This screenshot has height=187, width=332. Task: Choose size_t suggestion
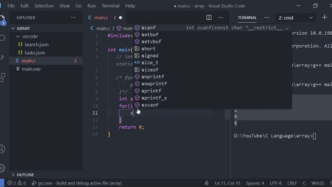pos(213,63)
